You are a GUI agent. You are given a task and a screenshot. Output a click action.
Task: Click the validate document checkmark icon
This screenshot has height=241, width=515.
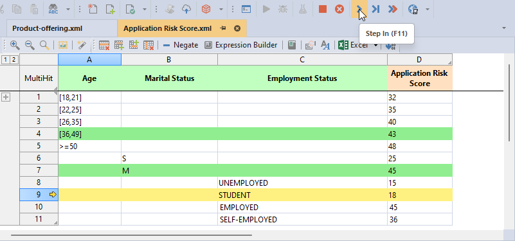click(130, 9)
